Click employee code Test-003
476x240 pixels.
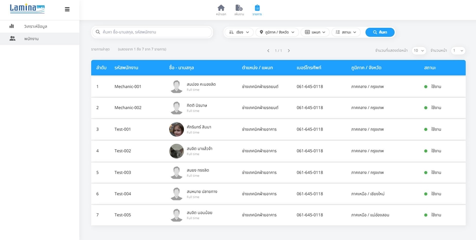coord(122,173)
